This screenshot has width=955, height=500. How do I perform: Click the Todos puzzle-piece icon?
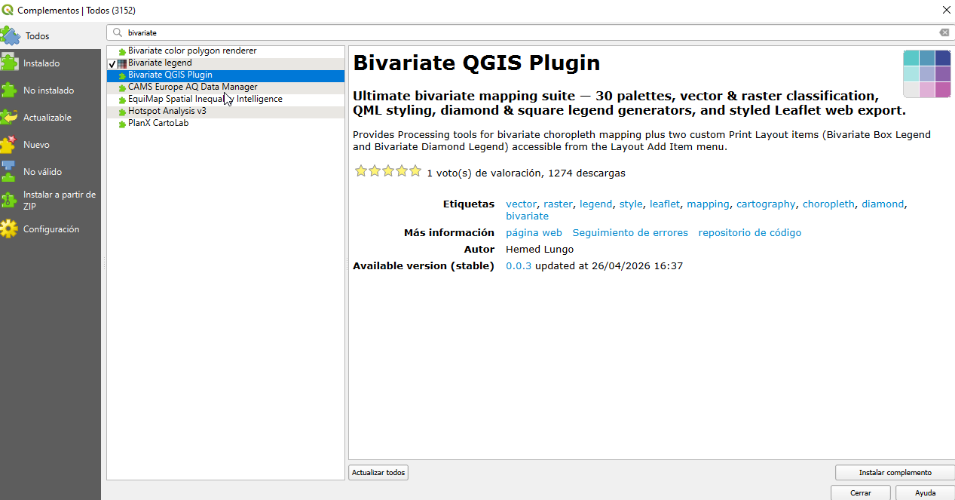10,35
